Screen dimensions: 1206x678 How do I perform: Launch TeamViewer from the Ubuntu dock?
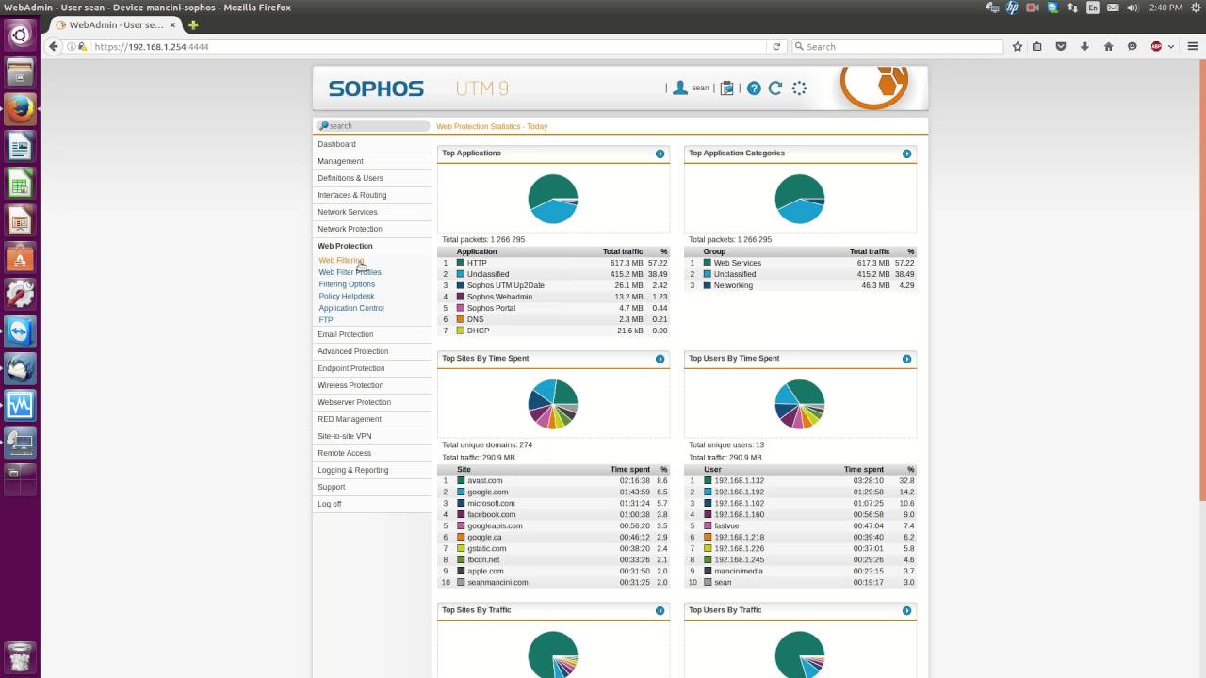20,331
